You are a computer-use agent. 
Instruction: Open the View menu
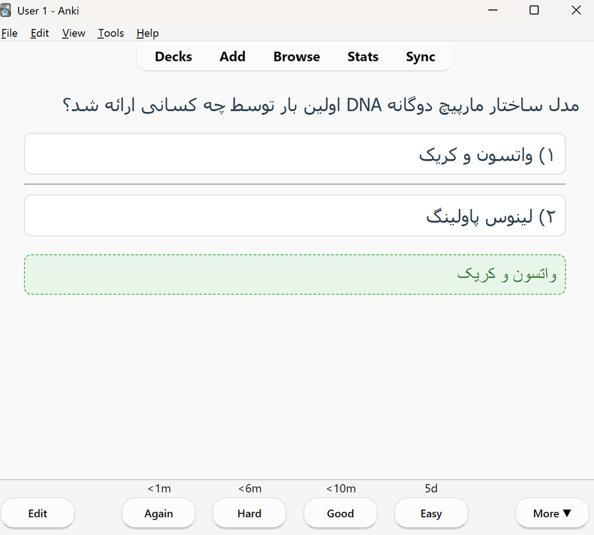pos(74,34)
